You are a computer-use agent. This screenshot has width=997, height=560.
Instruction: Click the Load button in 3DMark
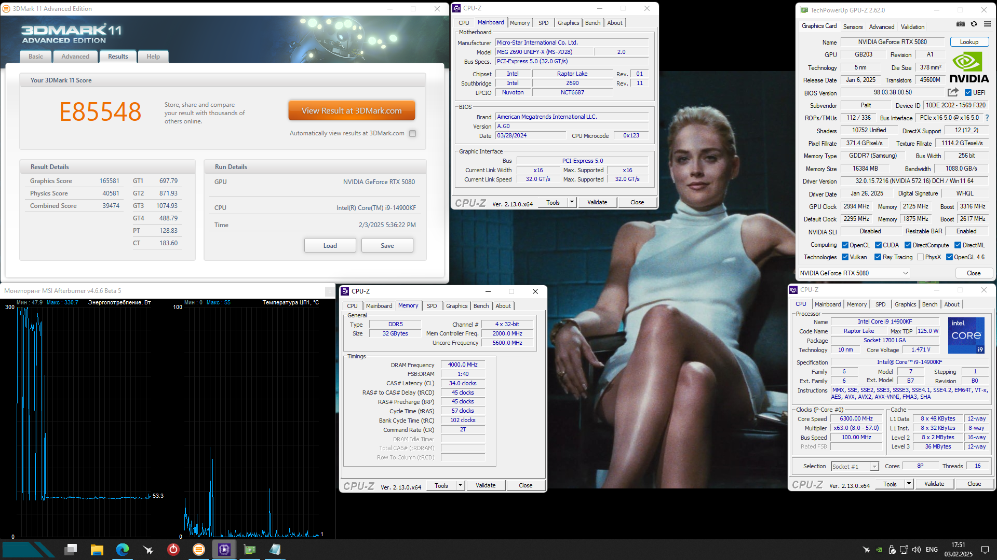click(x=330, y=245)
